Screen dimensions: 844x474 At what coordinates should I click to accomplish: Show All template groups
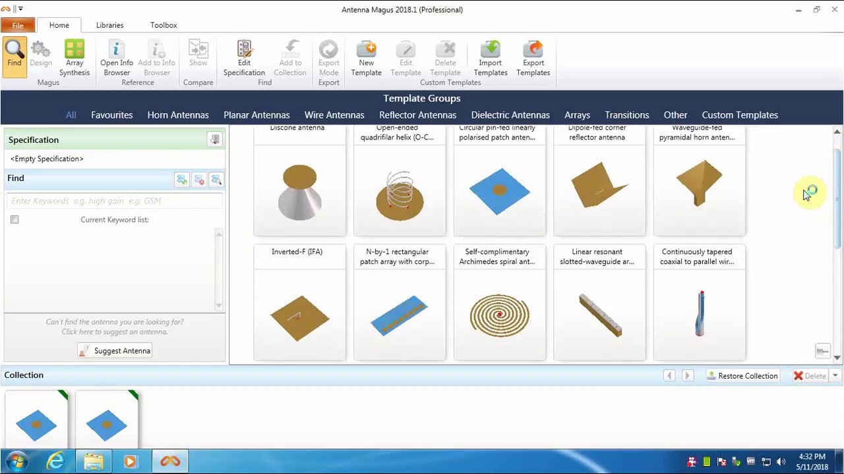pos(71,115)
